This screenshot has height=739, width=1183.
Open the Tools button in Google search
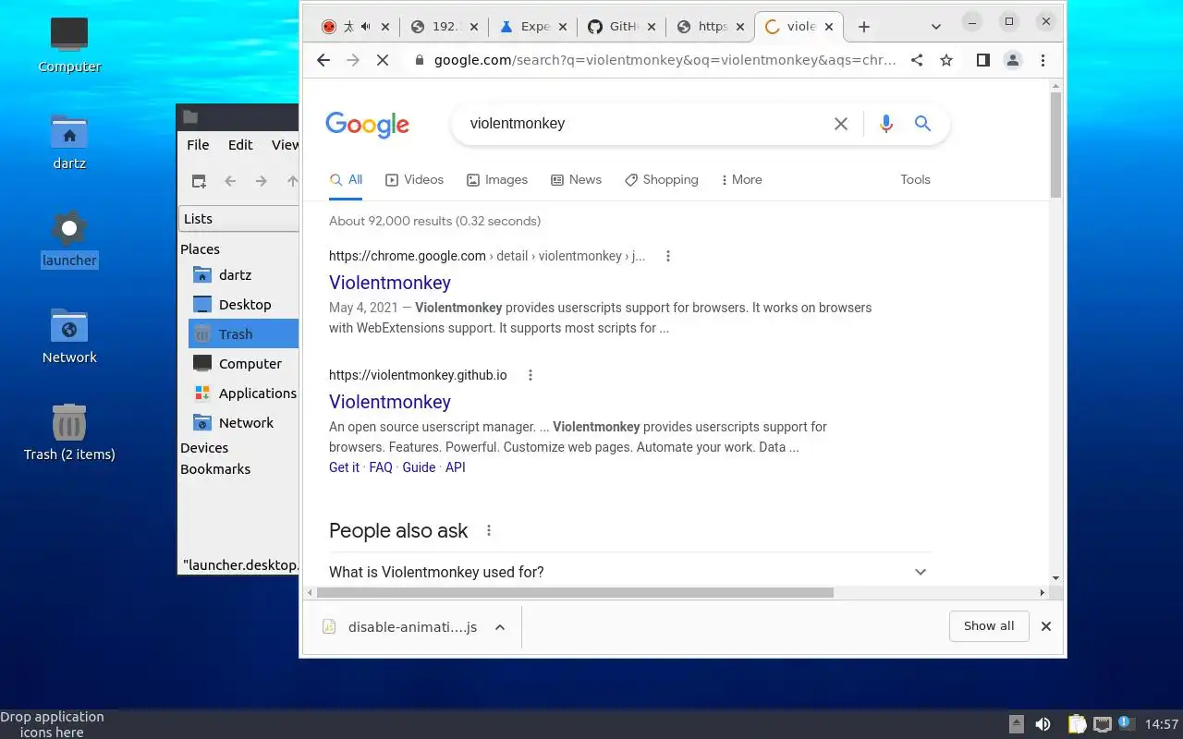[915, 180]
